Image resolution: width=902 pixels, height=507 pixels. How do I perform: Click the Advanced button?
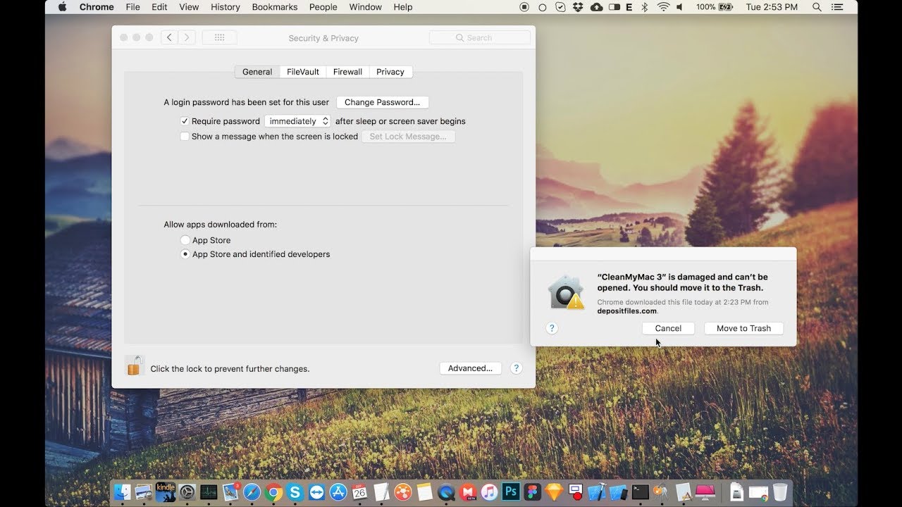point(470,368)
